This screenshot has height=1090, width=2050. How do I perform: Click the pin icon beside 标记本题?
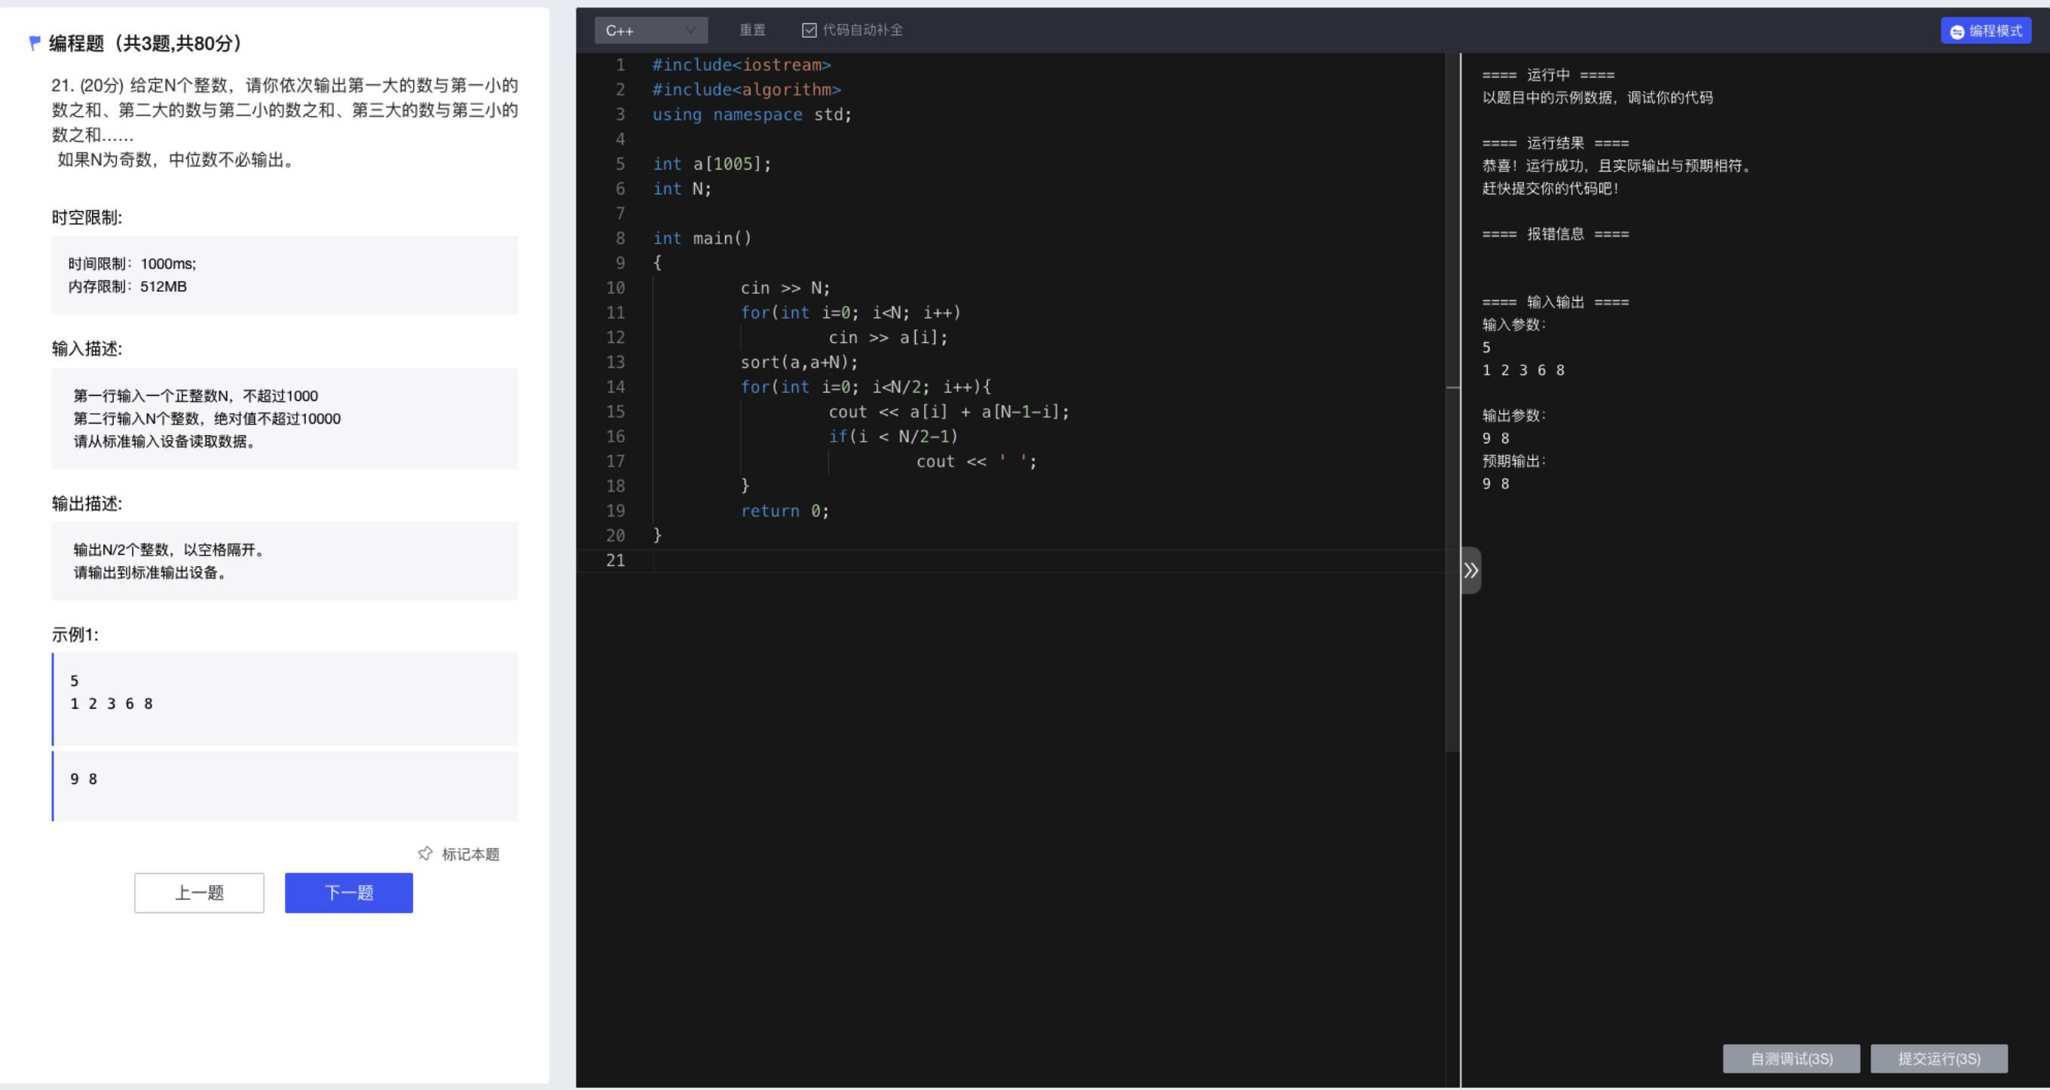[425, 853]
